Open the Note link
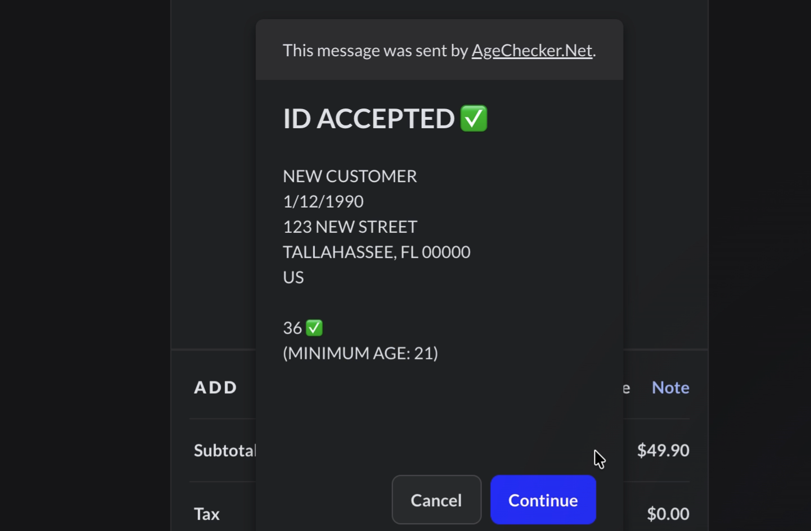 point(670,388)
